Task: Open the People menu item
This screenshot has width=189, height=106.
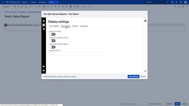Action: click(33, 2)
